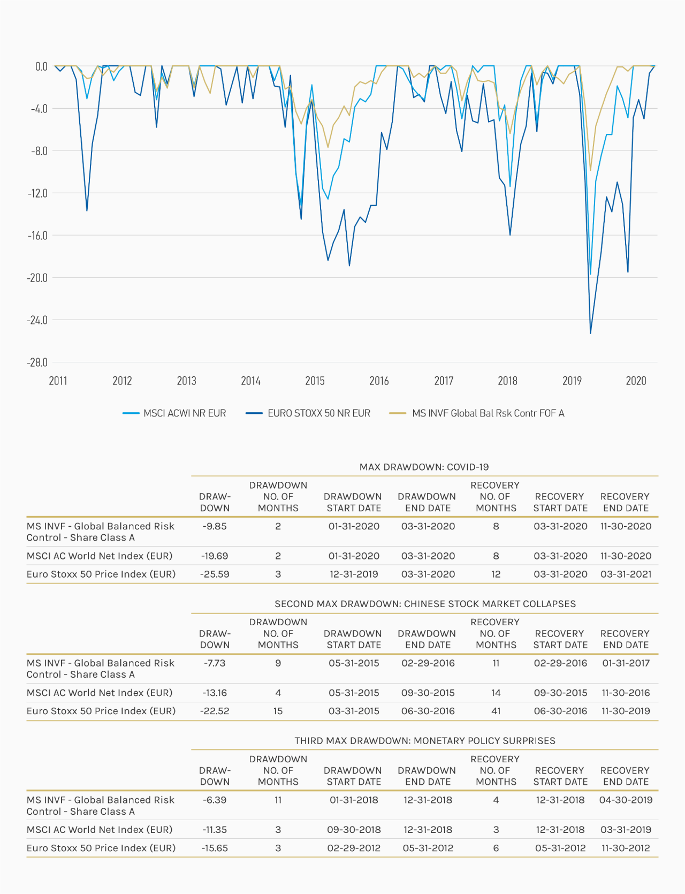Select the MSCI ACWI NR EUR legend label
Viewport: 685px width, 894px height.
(x=185, y=413)
